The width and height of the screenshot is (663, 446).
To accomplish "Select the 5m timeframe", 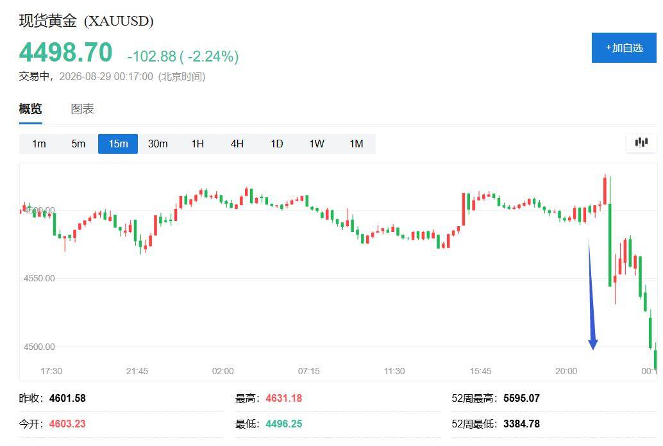I will (x=78, y=144).
